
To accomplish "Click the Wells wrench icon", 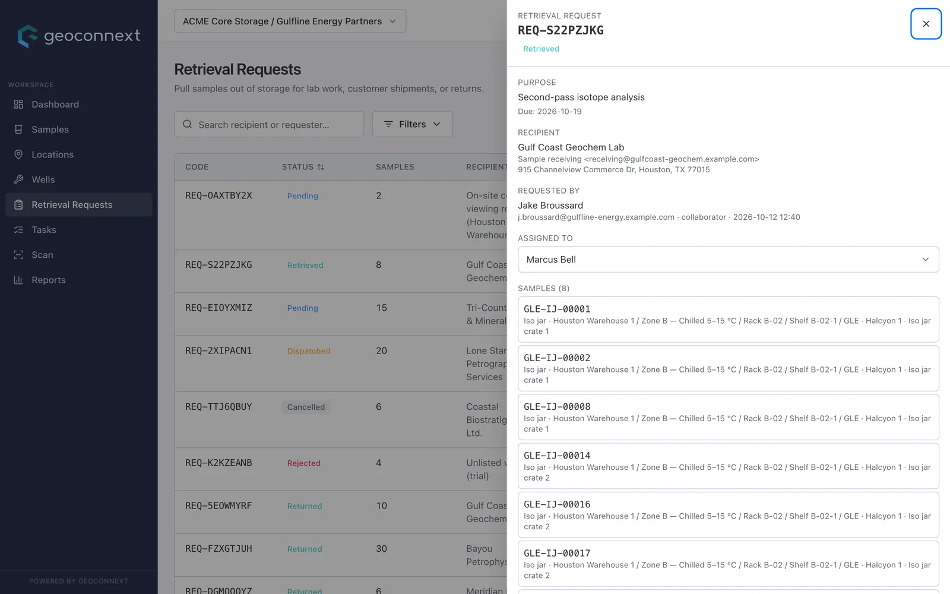I will click(18, 179).
